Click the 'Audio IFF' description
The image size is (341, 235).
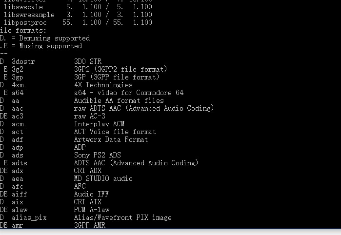pos(91,194)
